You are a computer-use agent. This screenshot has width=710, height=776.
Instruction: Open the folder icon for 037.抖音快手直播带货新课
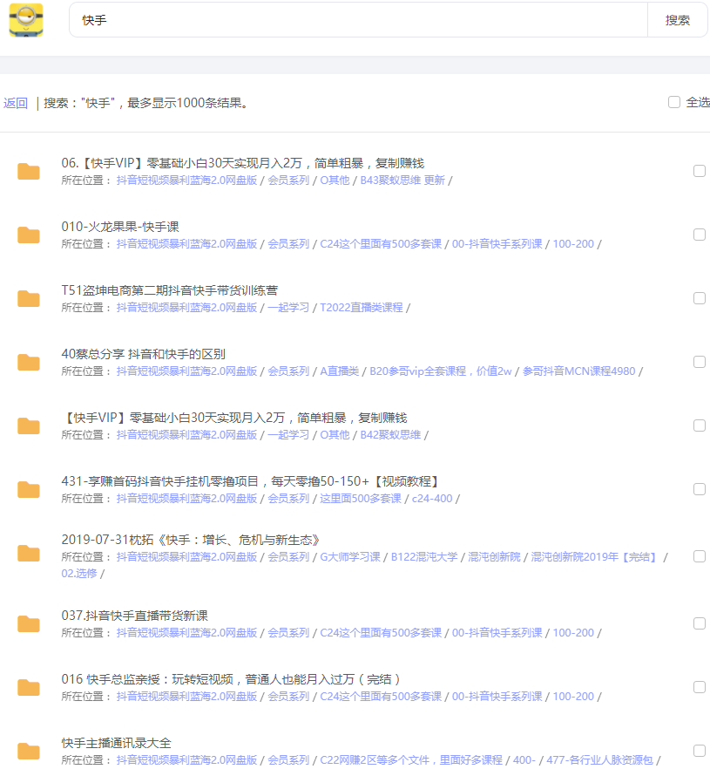click(x=29, y=623)
